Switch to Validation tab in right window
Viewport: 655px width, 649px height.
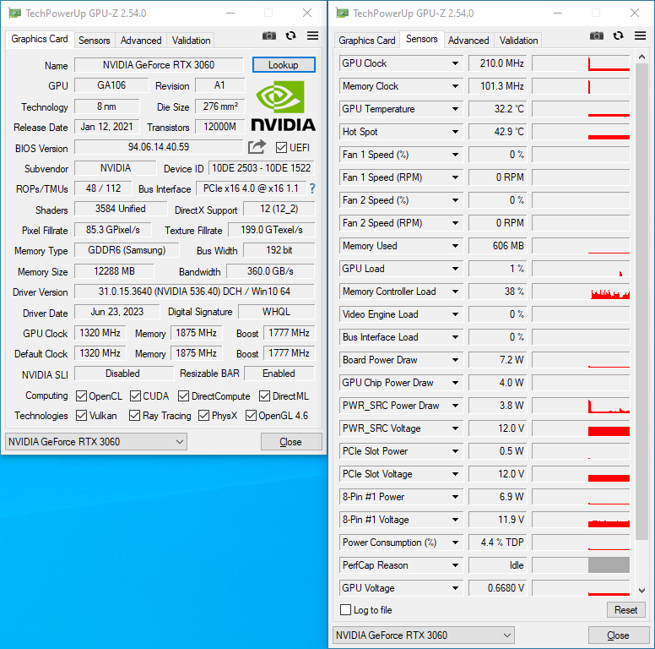pyautogui.click(x=519, y=41)
